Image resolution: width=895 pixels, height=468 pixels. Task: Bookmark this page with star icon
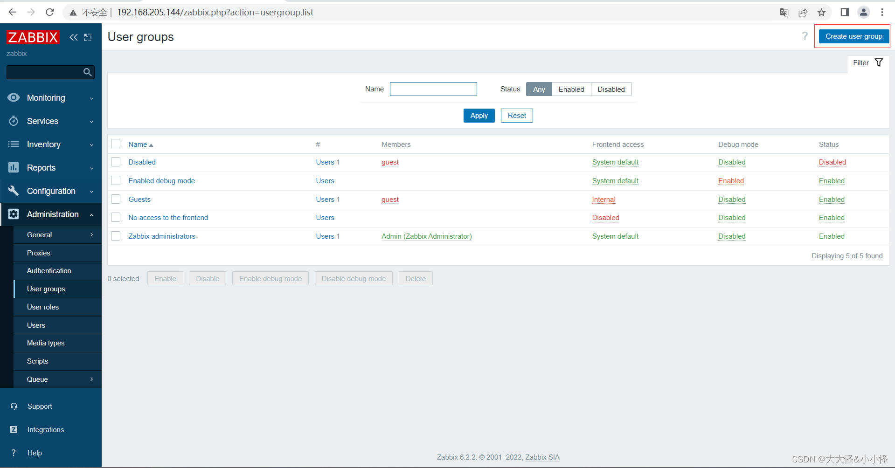click(x=821, y=12)
